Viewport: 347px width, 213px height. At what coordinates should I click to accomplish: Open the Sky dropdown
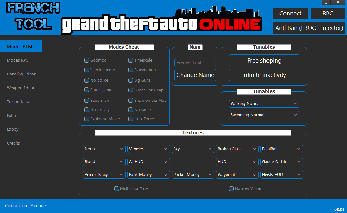tap(193, 149)
